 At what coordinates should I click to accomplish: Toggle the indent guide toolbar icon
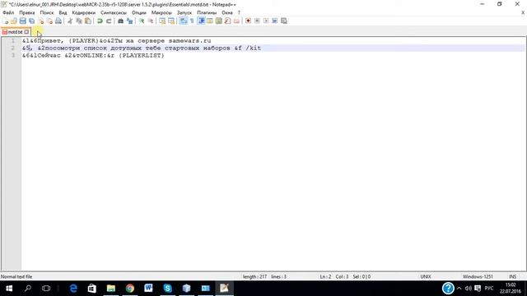click(201, 21)
